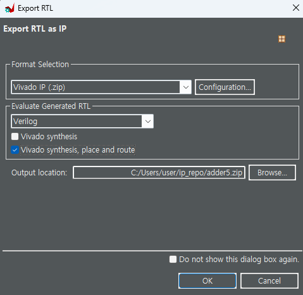This screenshot has width=303, height=295.
Task: Click the Output location path field
Action: [159, 173]
